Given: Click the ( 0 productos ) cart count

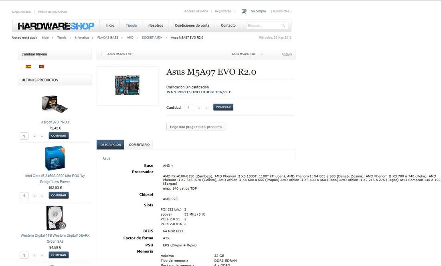Looking at the screenshot, I should click(x=281, y=11).
